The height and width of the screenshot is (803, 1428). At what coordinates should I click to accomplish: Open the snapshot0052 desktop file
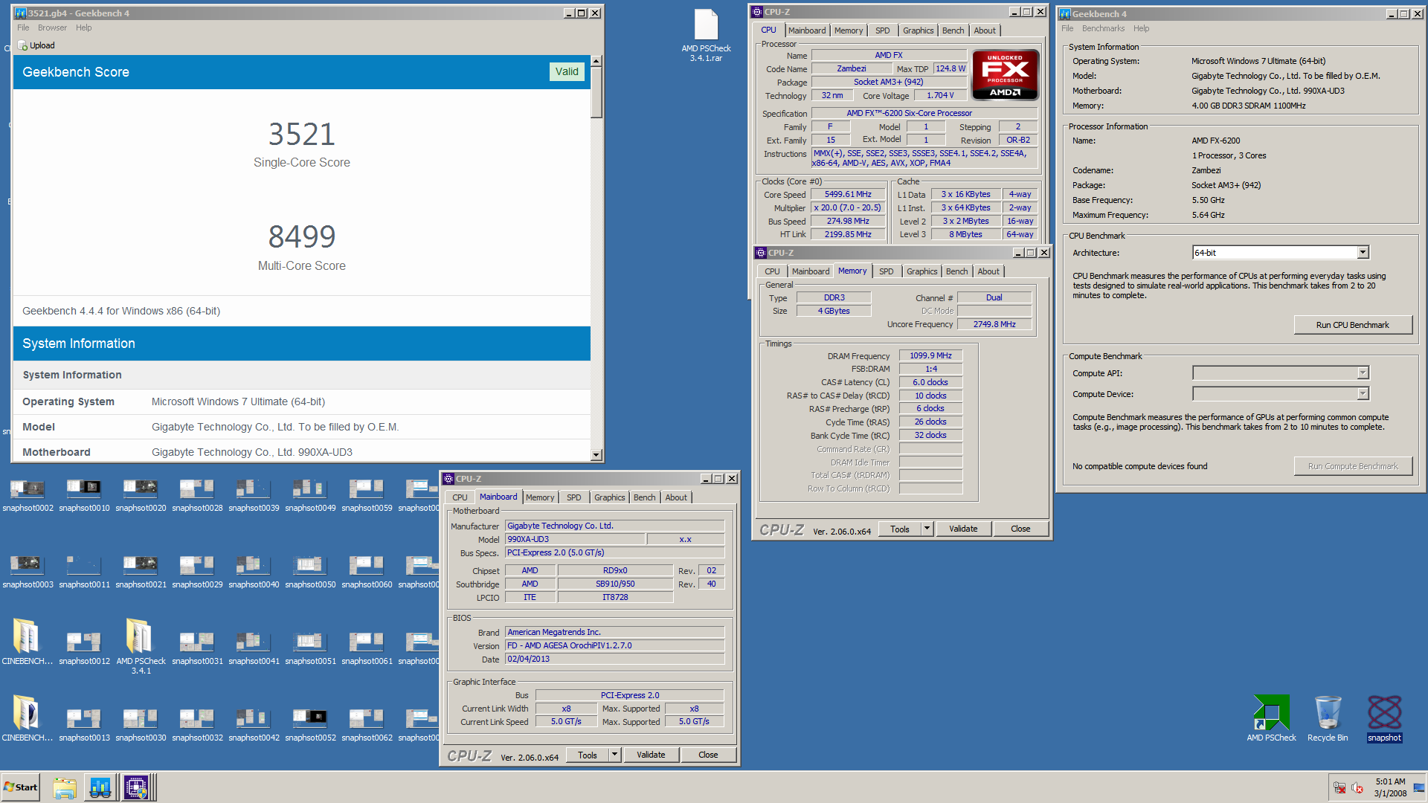point(310,726)
